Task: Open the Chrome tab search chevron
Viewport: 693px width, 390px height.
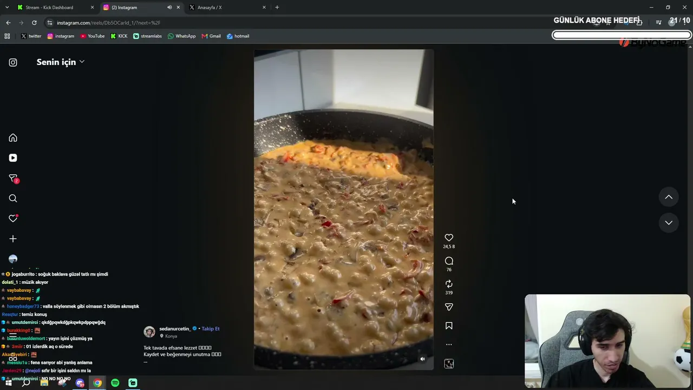Action: click(x=7, y=8)
